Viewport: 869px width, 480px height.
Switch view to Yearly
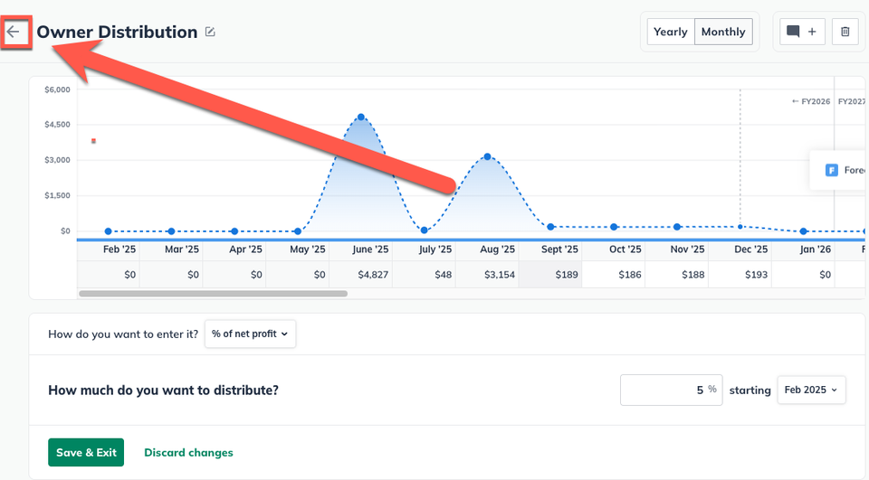pyautogui.click(x=671, y=32)
